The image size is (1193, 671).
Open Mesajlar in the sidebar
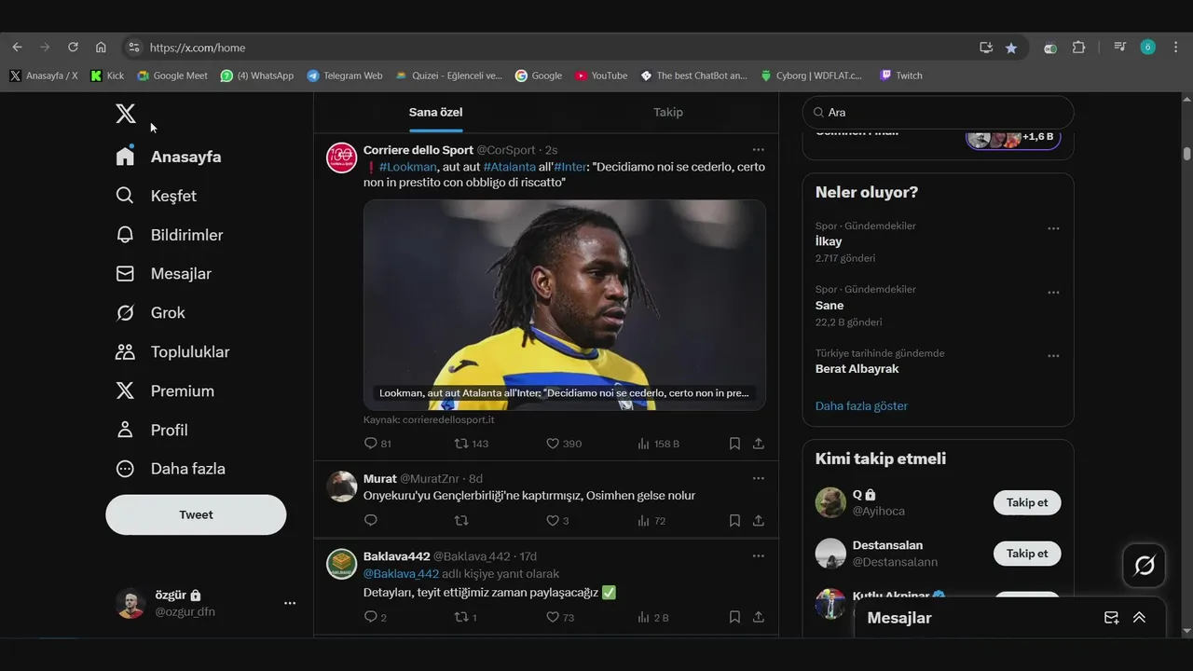(163, 274)
